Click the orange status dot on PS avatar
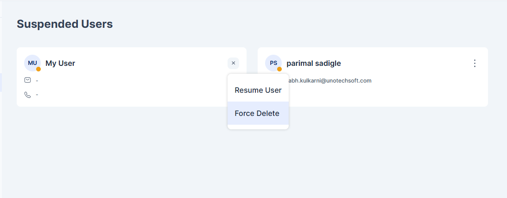Viewport: 507px width, 198px height. point(279,69)
